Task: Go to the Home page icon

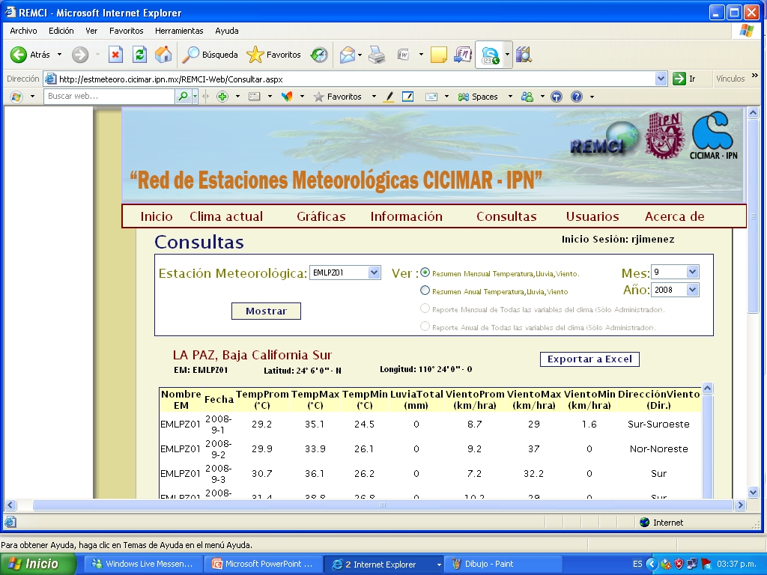Action: point(163,55)
